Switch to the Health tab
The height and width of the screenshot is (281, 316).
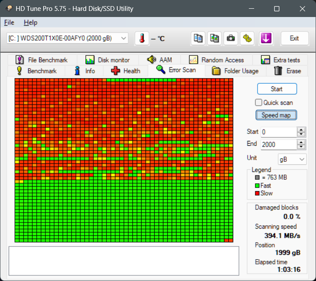tap(126, 71)
